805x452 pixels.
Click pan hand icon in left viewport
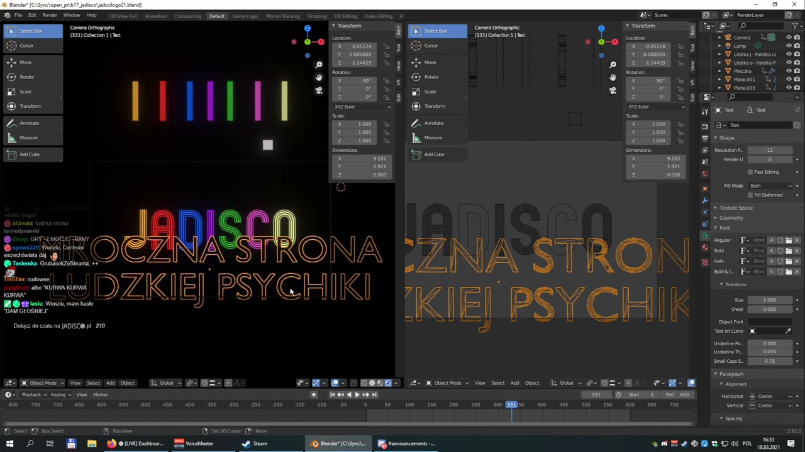pyautogui.click(x=319, y=77)
